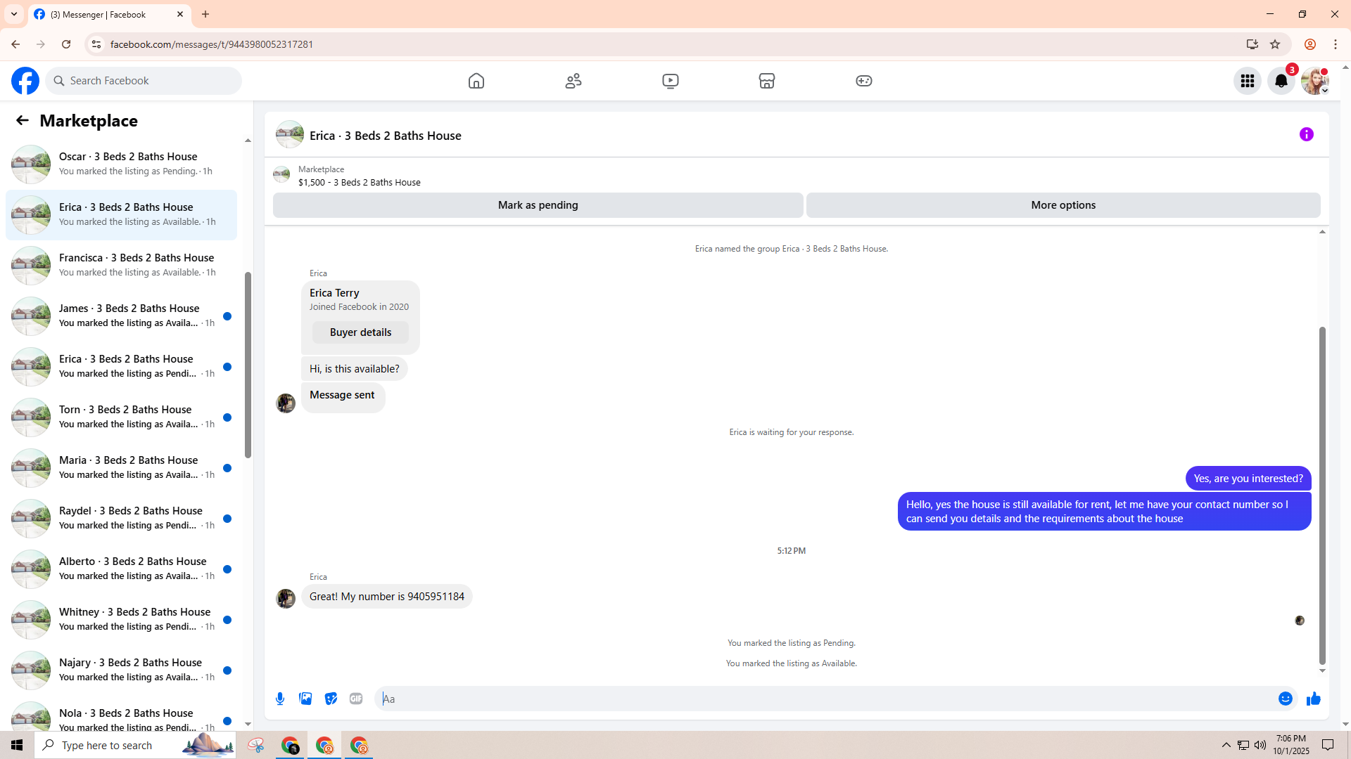Open the Maria 3 Beds 2 Baths House chat
The image size is (1351, 759).
click(x=121, y=467)
